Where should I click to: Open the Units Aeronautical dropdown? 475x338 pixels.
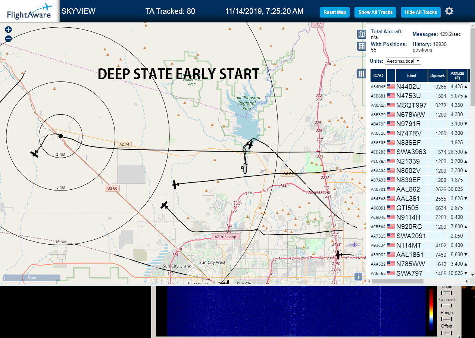(403, 61)
